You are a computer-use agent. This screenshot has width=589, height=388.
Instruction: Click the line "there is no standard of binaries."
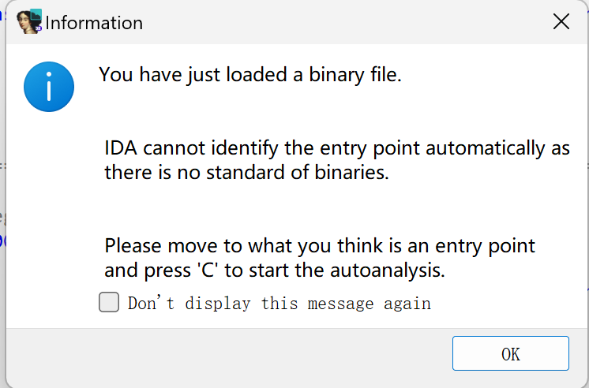(246, 173)
